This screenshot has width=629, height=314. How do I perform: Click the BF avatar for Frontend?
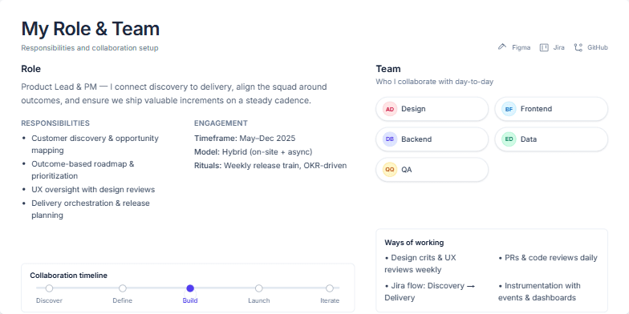coord(509,109)
